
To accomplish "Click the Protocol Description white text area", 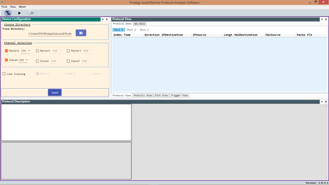I will tap(66, 122).
